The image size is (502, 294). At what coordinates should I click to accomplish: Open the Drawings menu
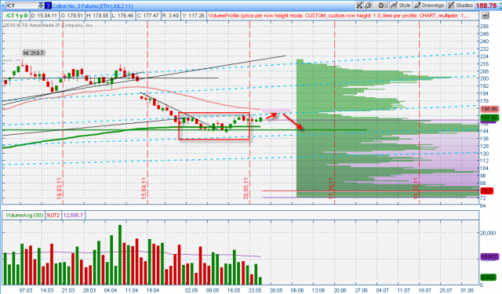[x=429, y=5]
